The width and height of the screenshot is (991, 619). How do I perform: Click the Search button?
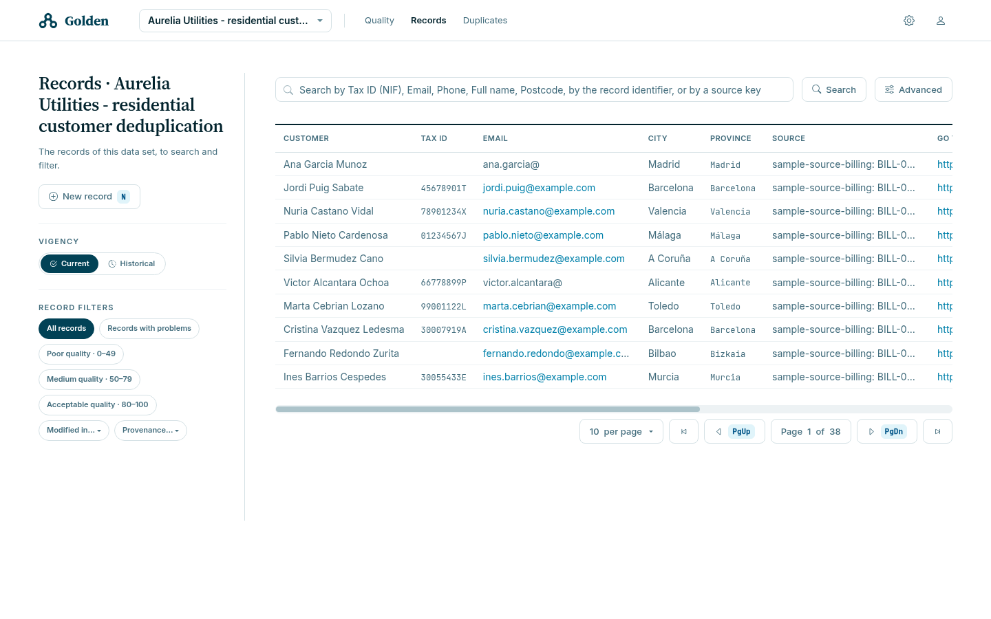[834, 89]
